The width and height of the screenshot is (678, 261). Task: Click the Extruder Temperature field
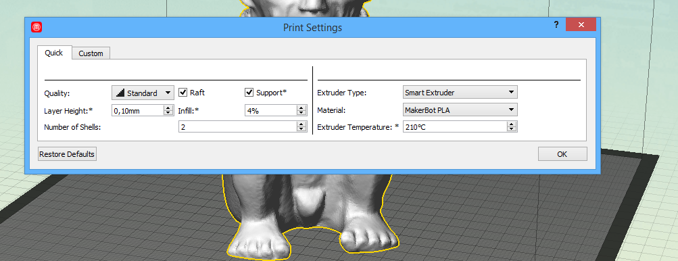(455, 127)
